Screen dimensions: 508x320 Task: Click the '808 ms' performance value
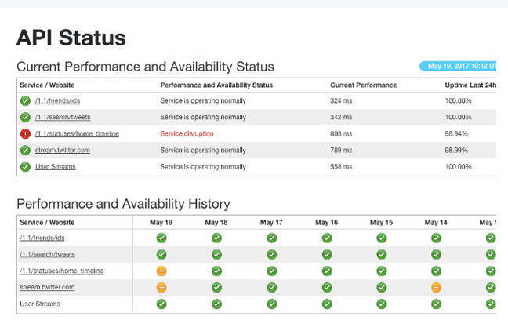click(341, 133)
